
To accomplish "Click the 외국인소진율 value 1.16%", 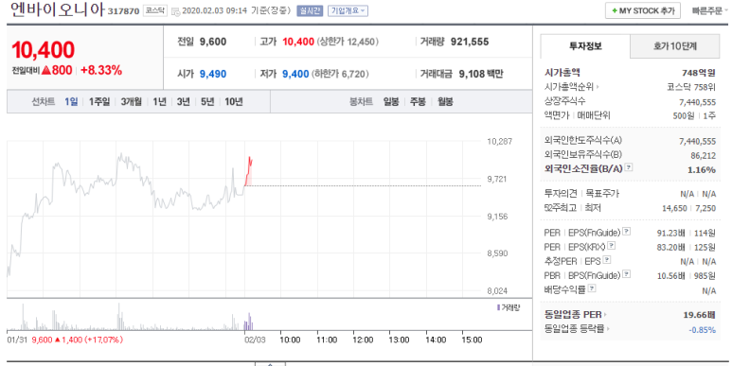I will pos(702,169).
